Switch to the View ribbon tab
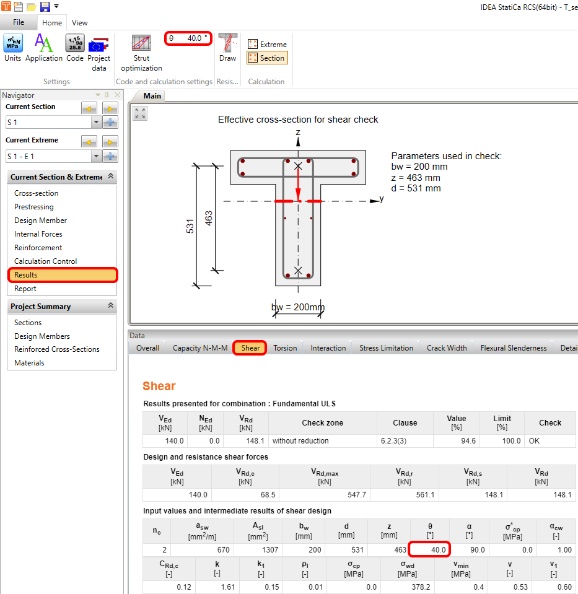 pos(79,23)
